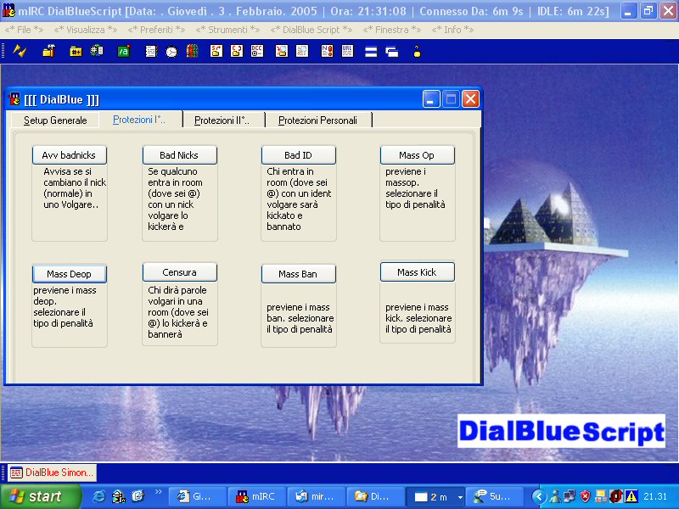
Task: Switch to the Protezioni II tab
Action: point(222,120)
